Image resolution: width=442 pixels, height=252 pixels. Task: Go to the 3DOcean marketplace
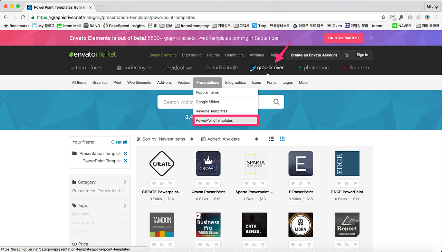coord(356,68)
